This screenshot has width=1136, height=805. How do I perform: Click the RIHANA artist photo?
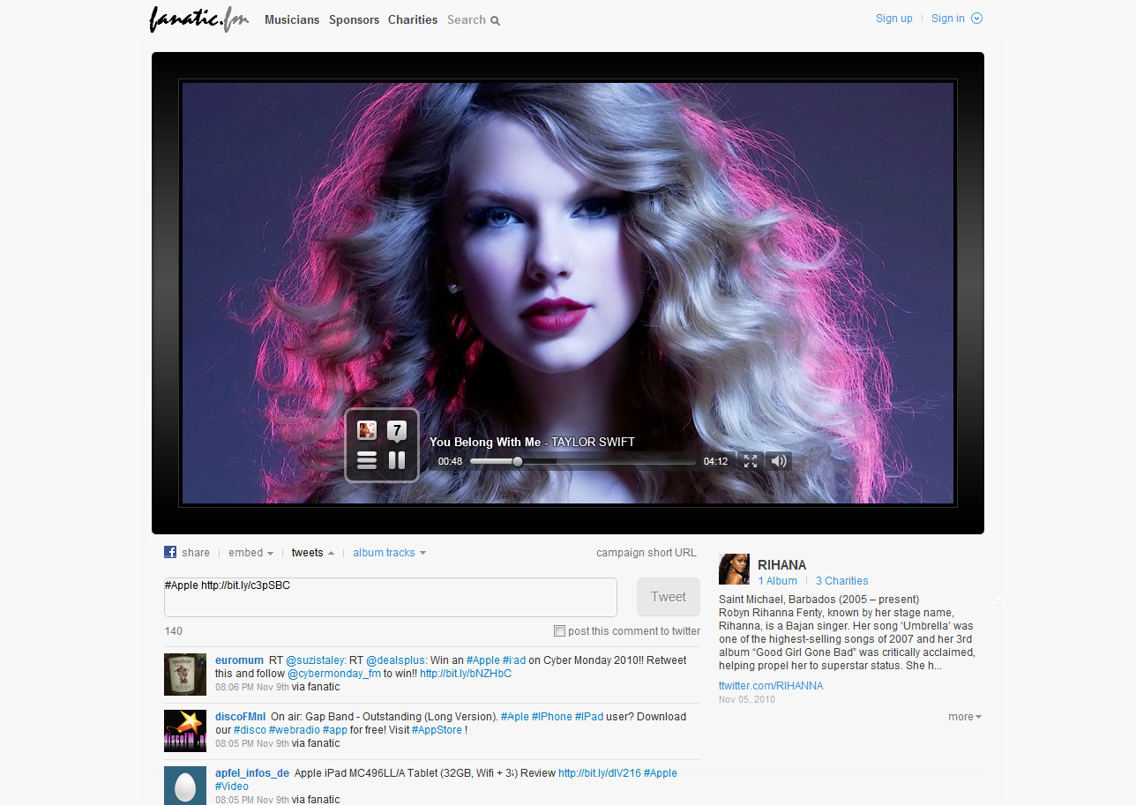(x=734, y=570)
